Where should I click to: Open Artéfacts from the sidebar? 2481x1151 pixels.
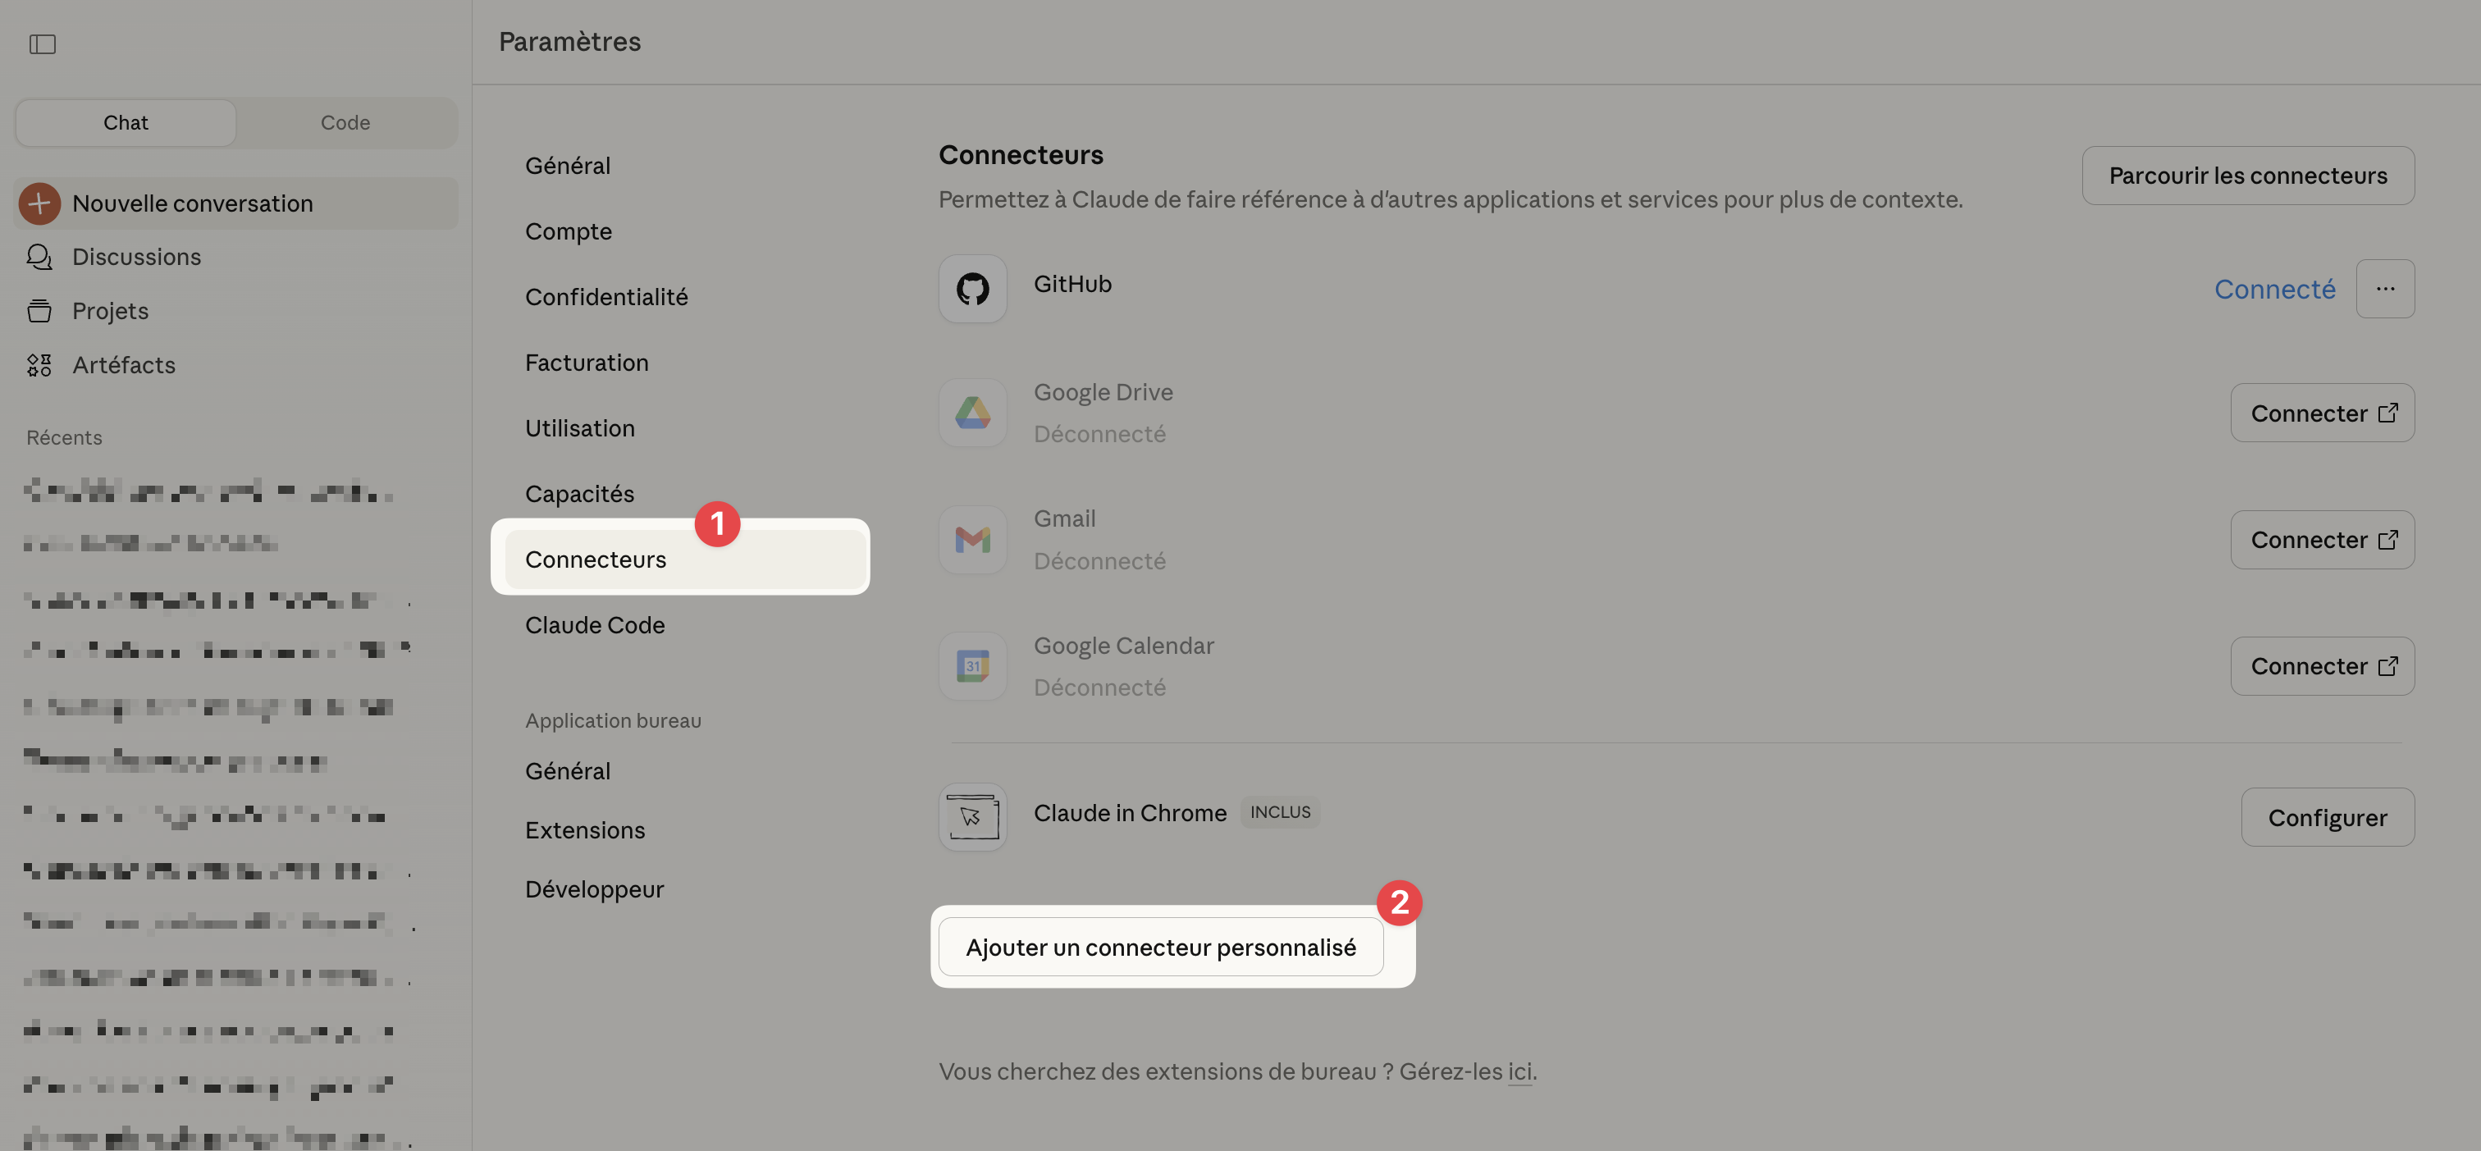[123, 365]
